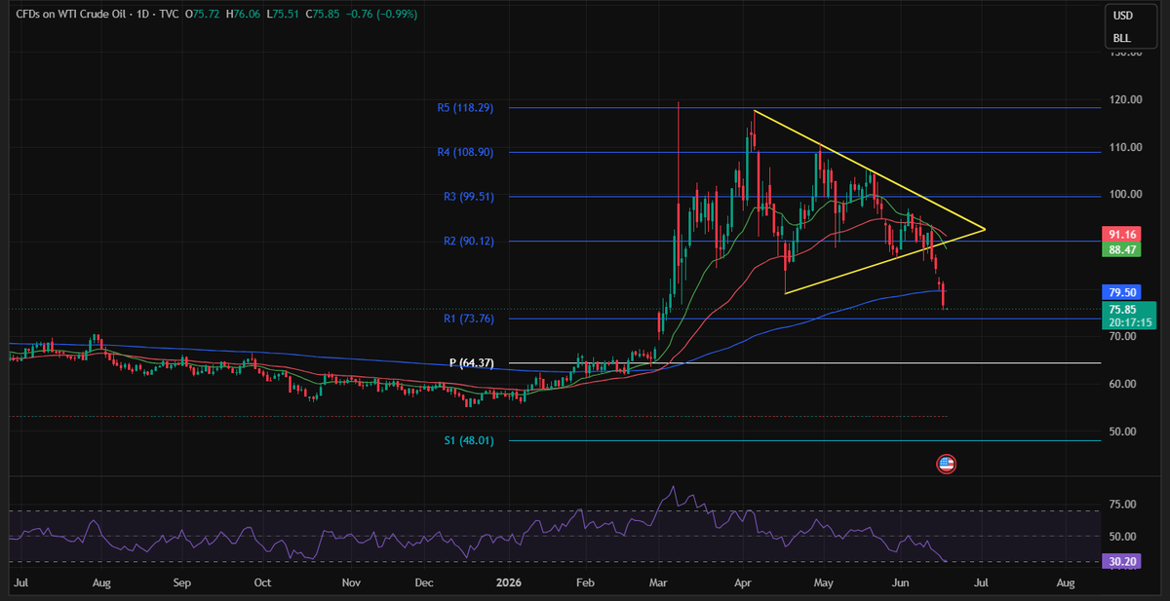Click the RSI 75.00 axis label
Screen dimensions: 1170x601
point(1123,505)
